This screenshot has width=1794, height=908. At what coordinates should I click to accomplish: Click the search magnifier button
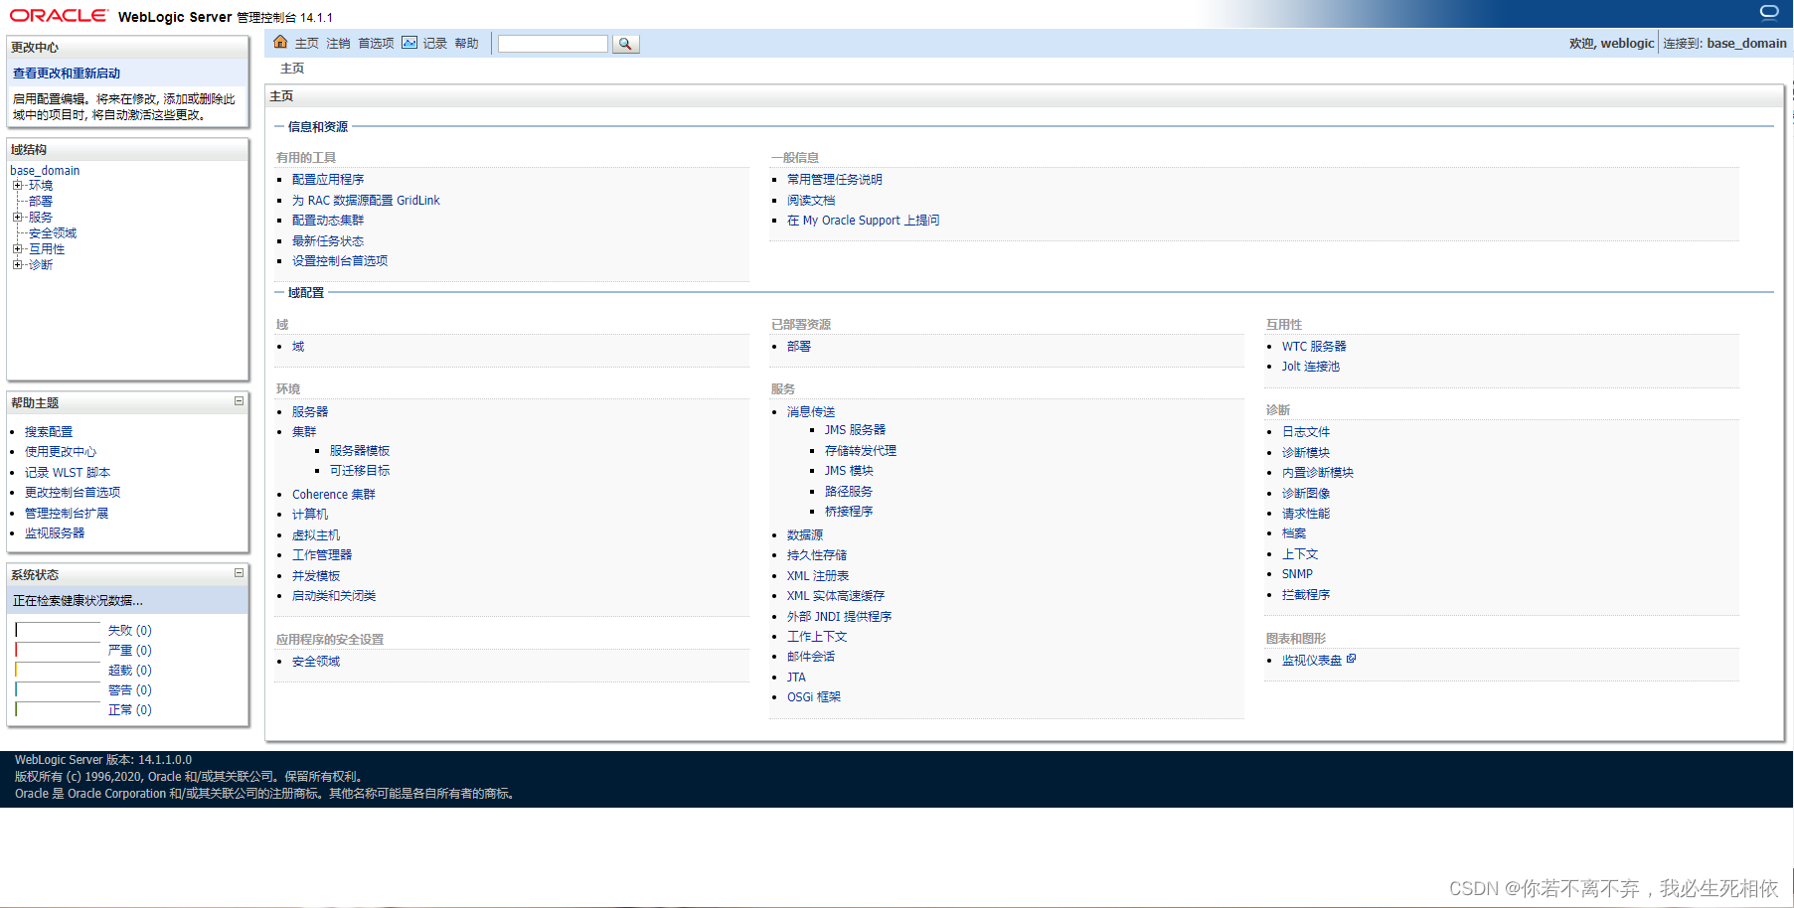tap(625, 44)
